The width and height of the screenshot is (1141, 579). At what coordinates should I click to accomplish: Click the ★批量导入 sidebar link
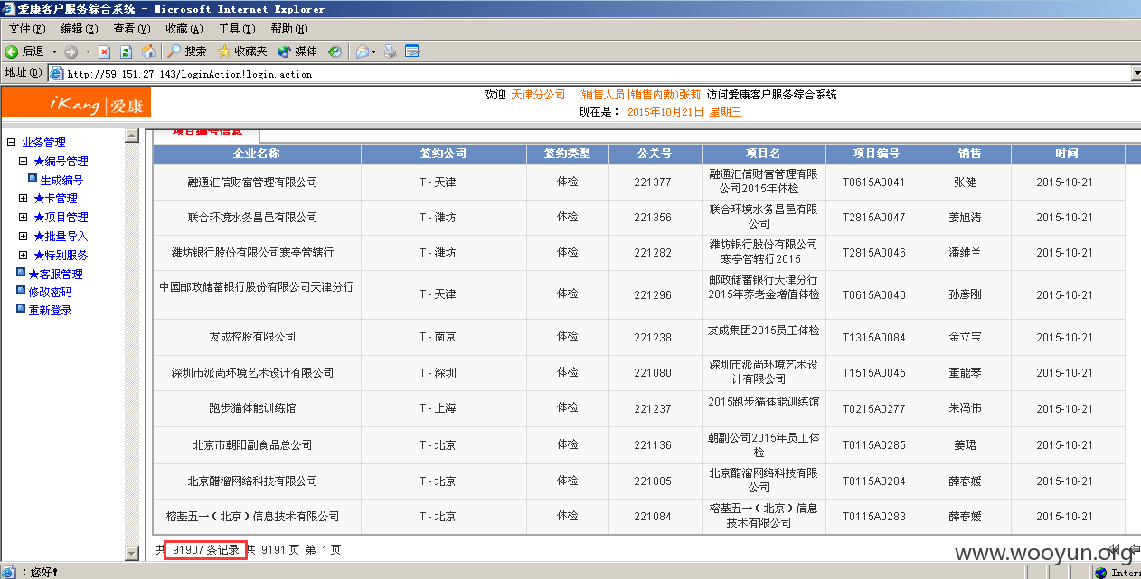61,237
